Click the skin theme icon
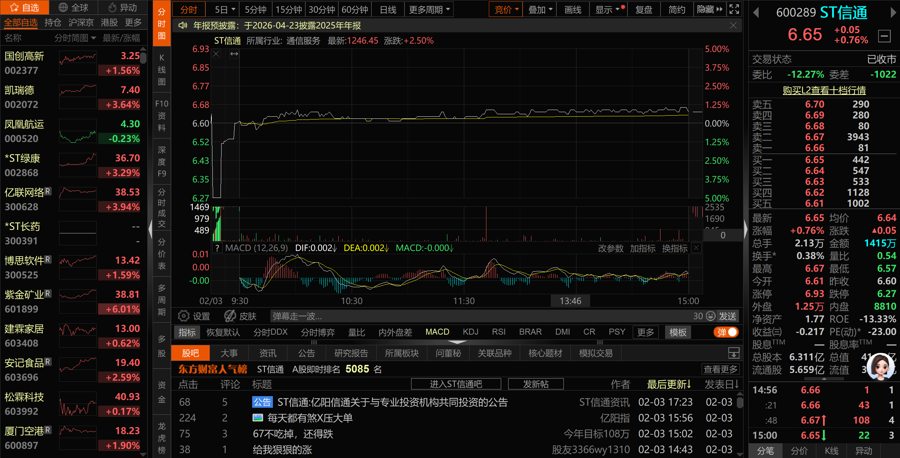Image resolution: width=900 pixels, height=458 pixels. pyautogui.click(x=230, y=316)
